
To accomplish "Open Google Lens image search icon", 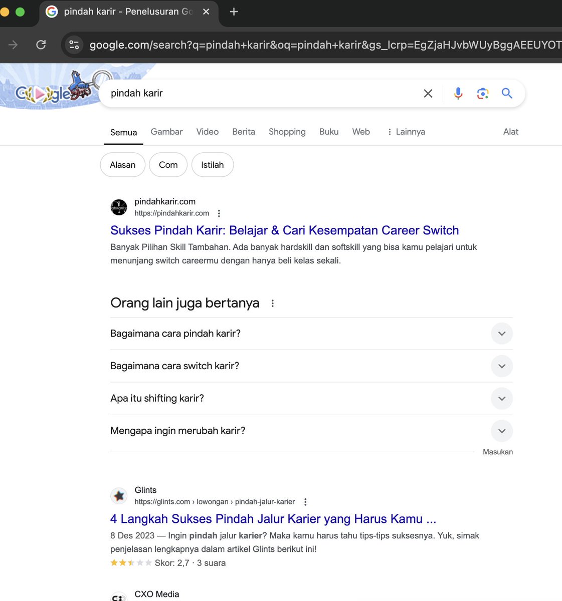I will (x=483, y=93).
